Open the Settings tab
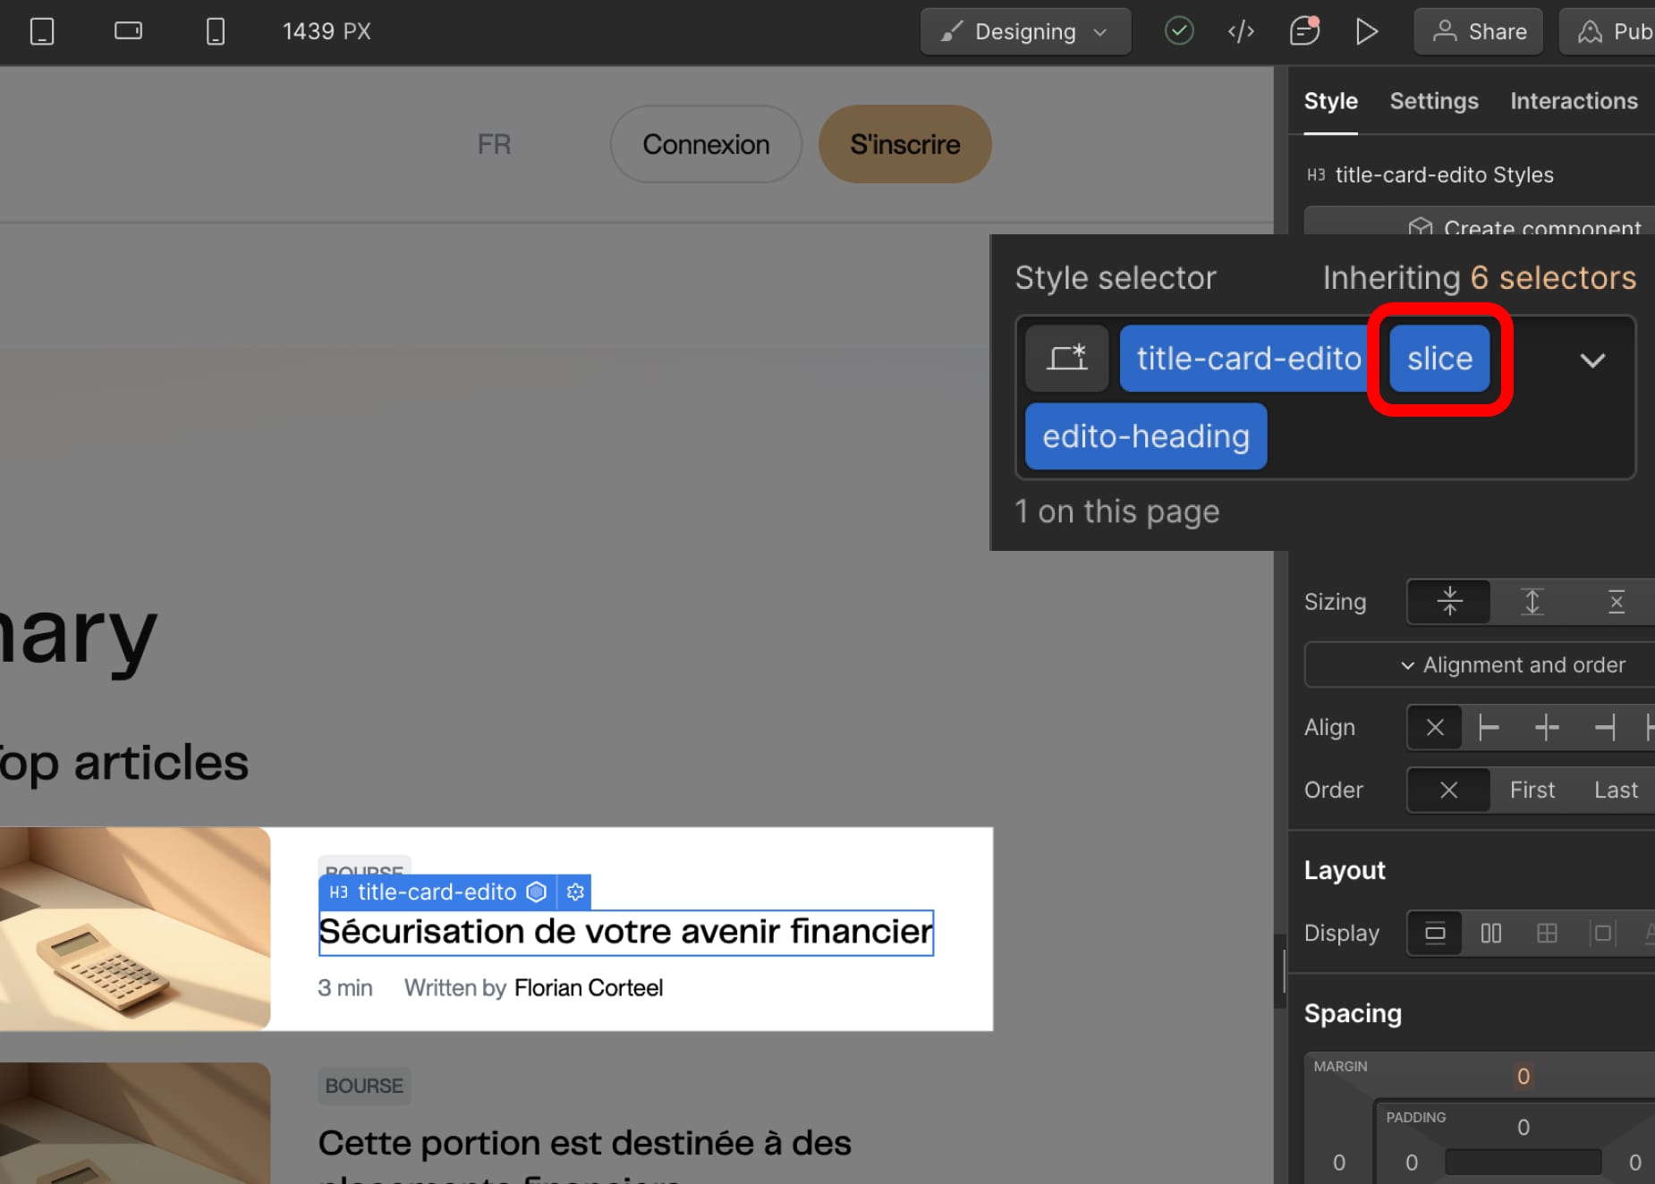 [1434, 101]
